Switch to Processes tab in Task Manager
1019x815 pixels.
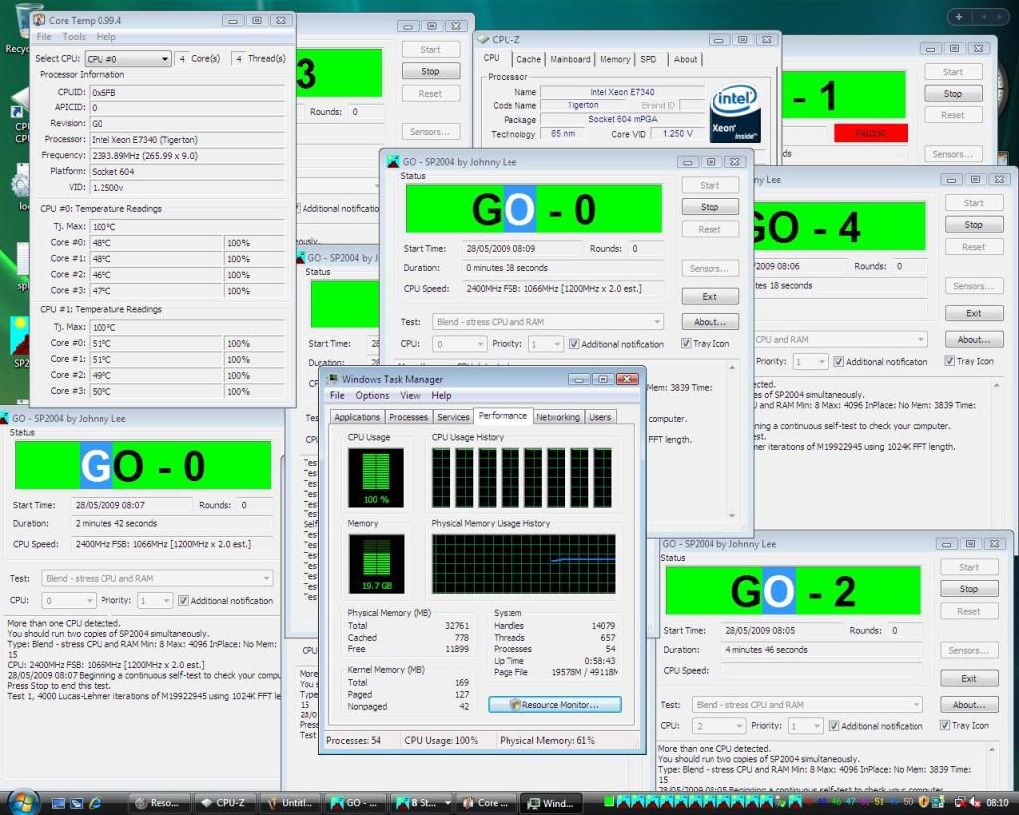[x=408, y=417]
